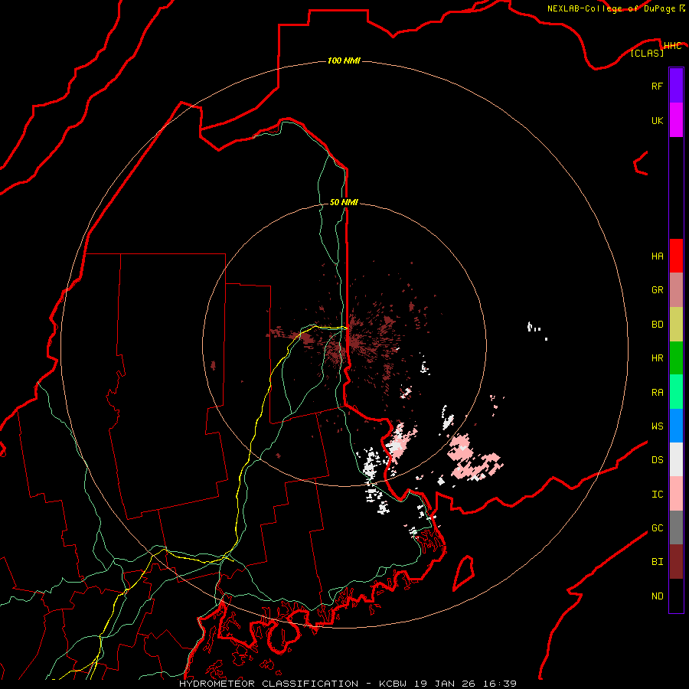Click the purple RF legend swatch

pos(676,86)
